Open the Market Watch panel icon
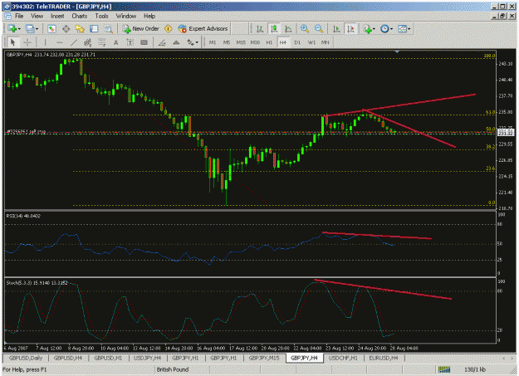This screenshot has height=376, width=519. pos(51,29)
